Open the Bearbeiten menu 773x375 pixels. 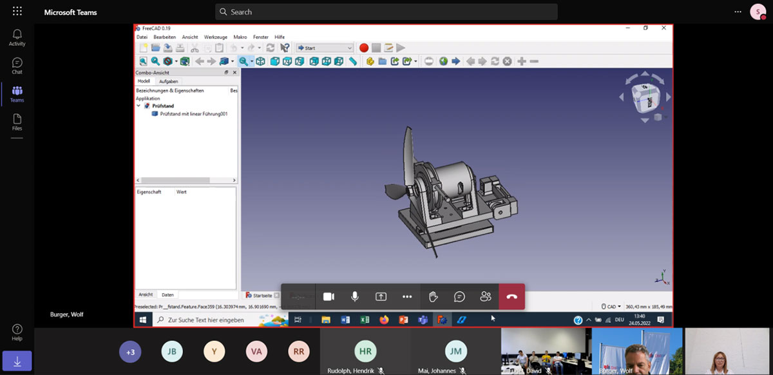point(165,37)
